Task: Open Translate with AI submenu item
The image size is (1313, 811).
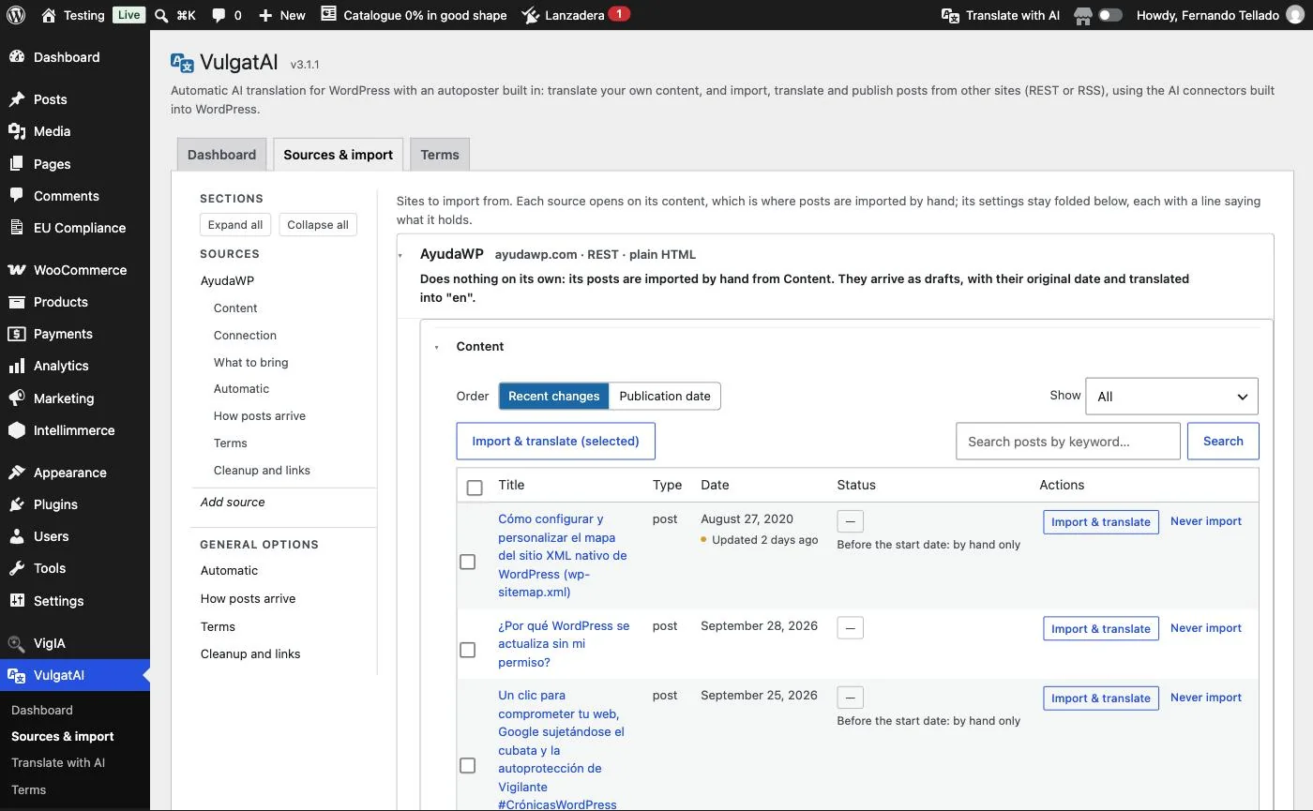Action: pos(58,762)
